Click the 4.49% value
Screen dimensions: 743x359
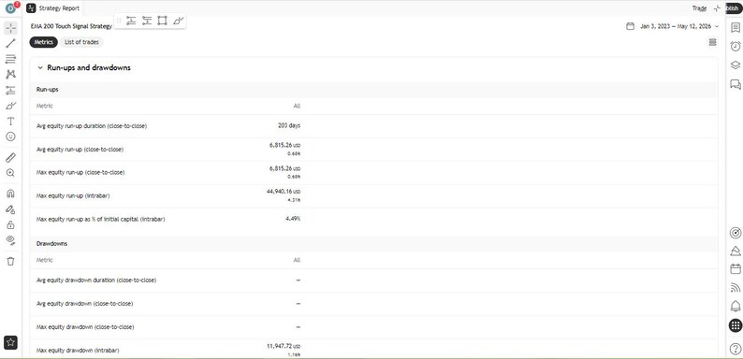coord(293,219)
